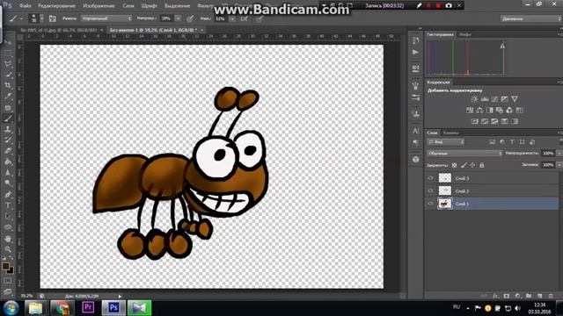Viewport: 563px width, 316px height.
Task: Select the Pen tool
Action: (8, 195)
